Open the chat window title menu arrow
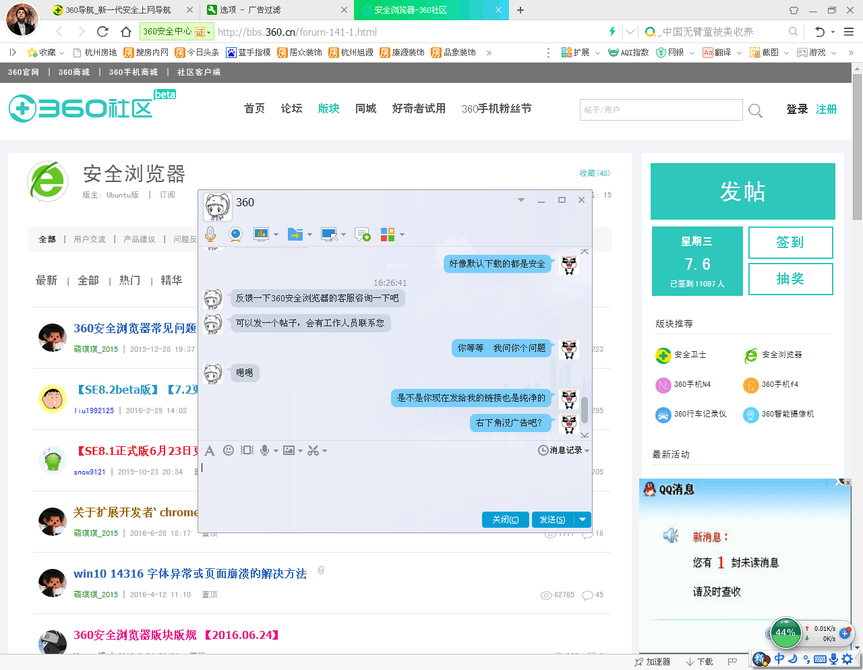 click(520, 200)
